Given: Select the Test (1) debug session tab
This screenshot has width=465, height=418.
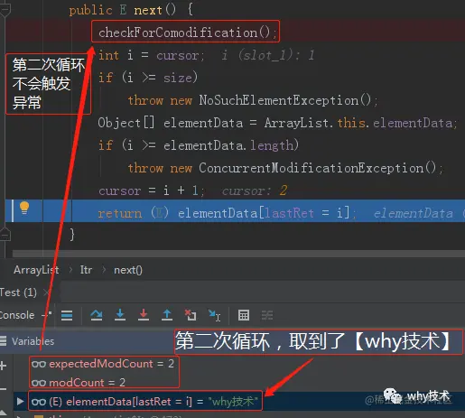Looking at the screenshot, I should 18,293.
